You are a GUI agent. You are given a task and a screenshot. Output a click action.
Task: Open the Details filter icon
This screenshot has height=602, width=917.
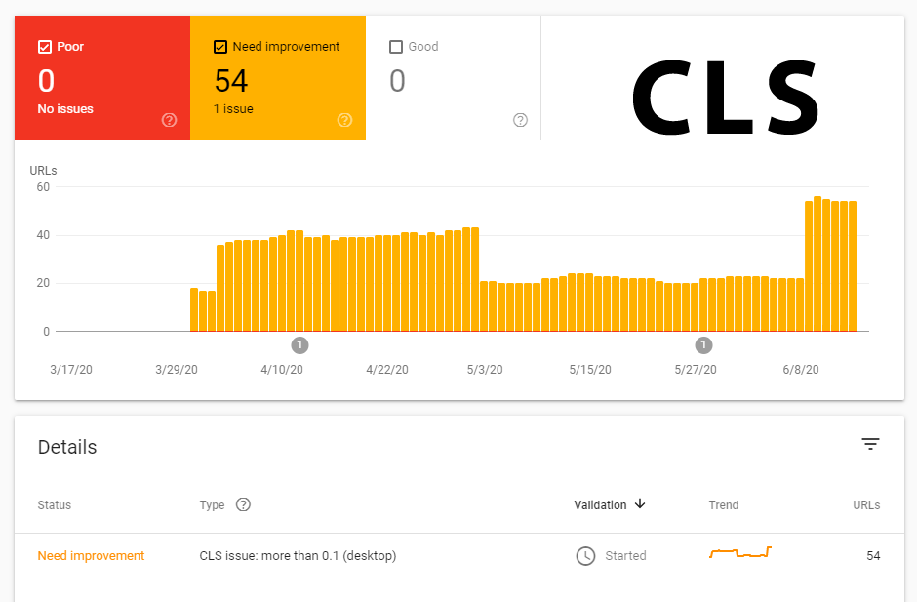pos(870,444)
